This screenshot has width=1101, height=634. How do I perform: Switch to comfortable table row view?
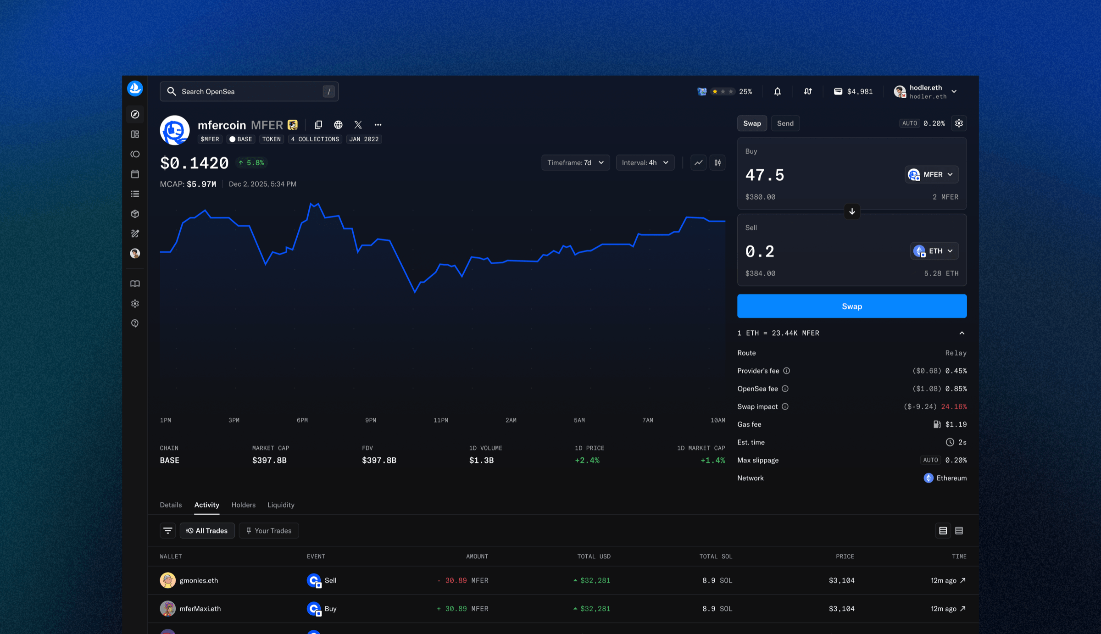click(943, 531)
